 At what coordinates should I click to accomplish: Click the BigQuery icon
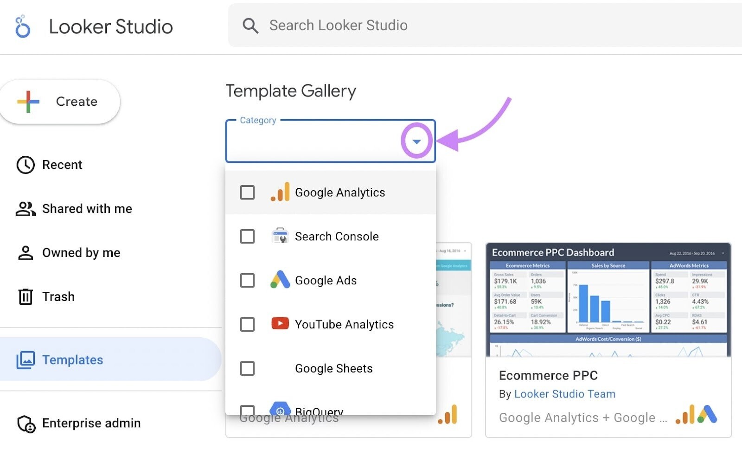coord(280,411)
